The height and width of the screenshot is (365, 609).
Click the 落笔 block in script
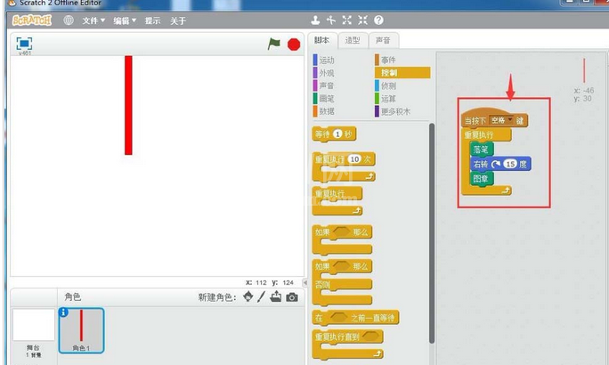click(x=481, y=149)
